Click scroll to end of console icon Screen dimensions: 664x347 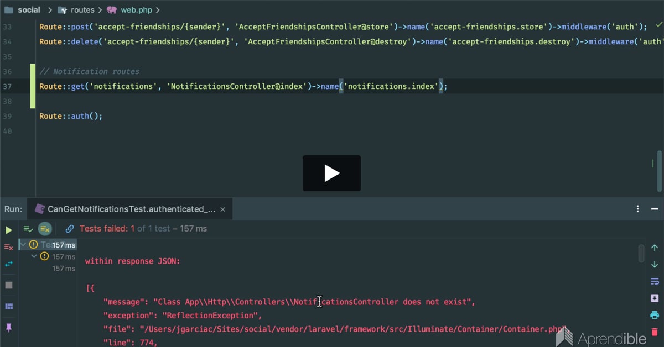tap(655, 298)
